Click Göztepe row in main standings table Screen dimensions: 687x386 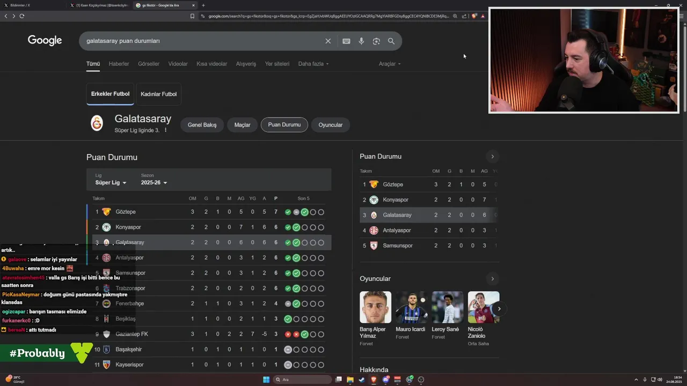click(x=209, y=212)
